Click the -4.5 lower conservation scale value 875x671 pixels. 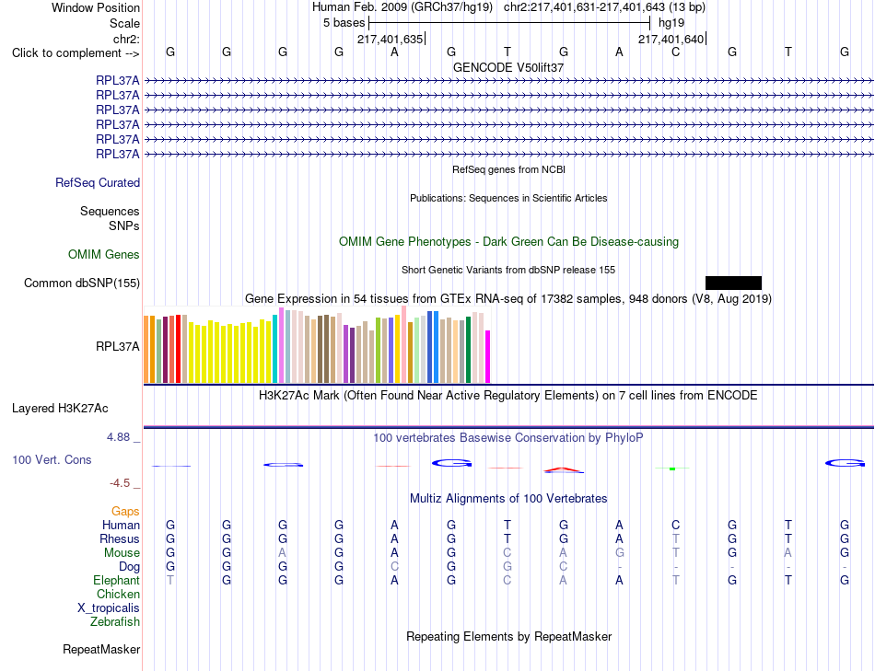pyautogui.click(x=120, y=483)
